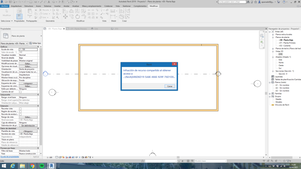
Task: Collapse the Planos de planta tree node
Action: 273,37
